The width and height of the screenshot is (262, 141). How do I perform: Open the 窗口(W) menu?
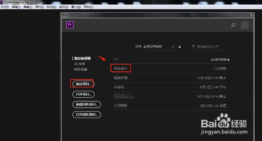[76, 7]
